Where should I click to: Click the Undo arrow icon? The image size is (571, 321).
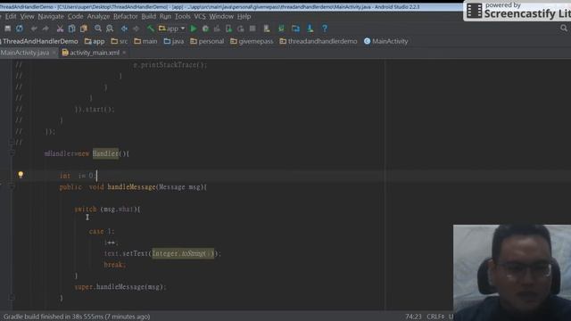click(34, 29)
